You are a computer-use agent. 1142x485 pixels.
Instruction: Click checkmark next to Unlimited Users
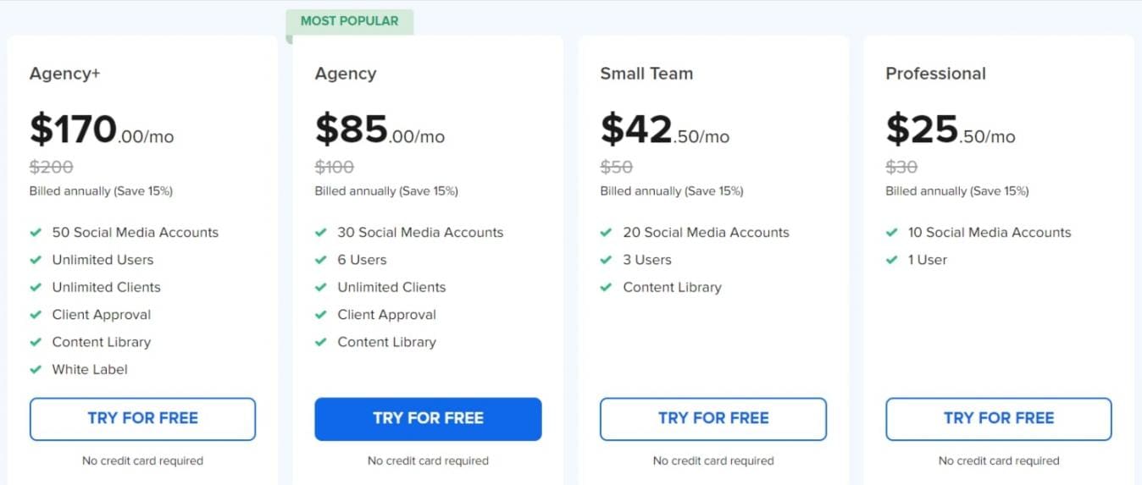point(36,260)
